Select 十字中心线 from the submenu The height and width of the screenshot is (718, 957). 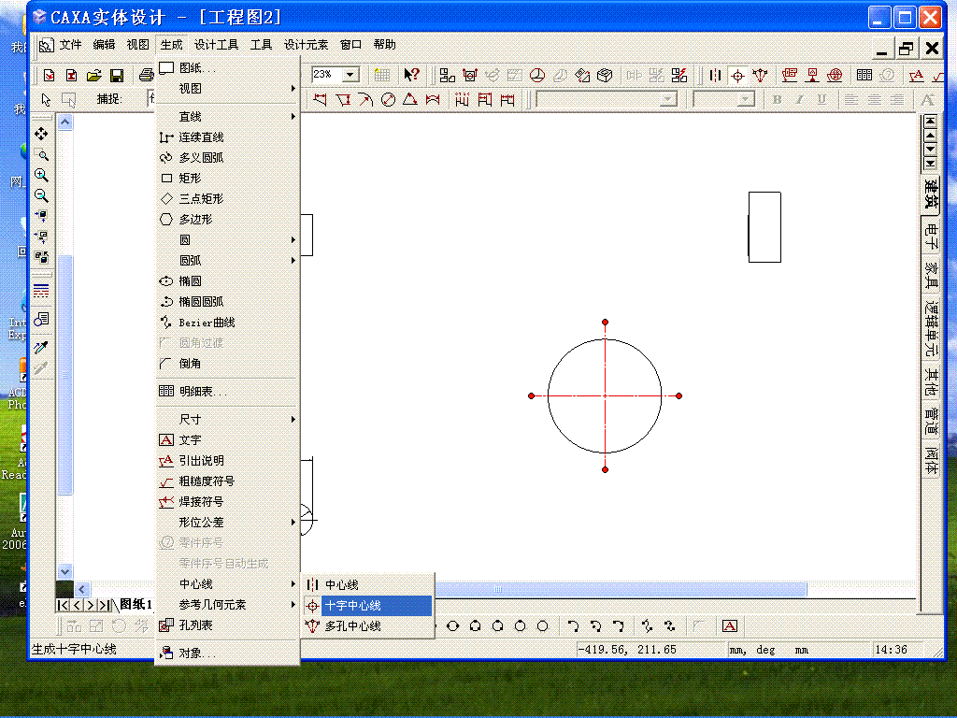[x=368, y=606]
